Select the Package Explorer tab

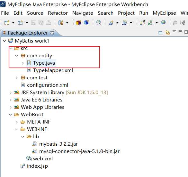[x=28, y=33]
